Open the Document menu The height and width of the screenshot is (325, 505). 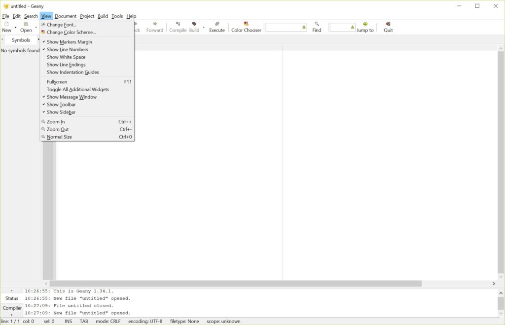point(66,16)
